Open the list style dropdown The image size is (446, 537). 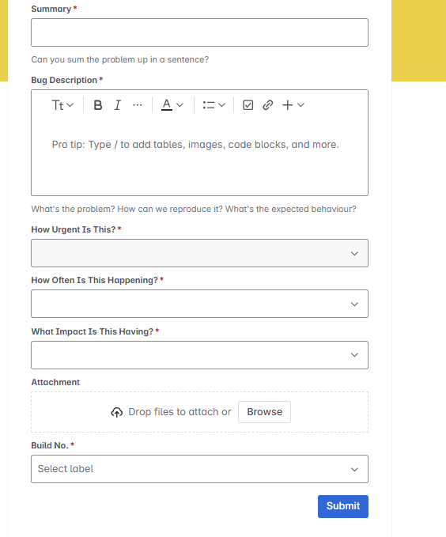214,105
